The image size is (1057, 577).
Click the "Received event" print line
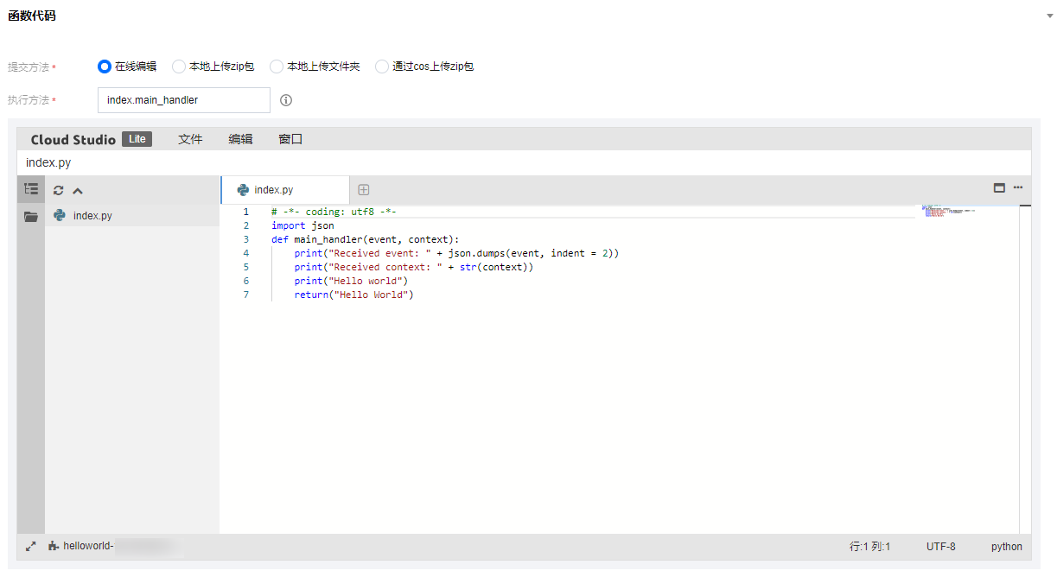tap(456, 253)
